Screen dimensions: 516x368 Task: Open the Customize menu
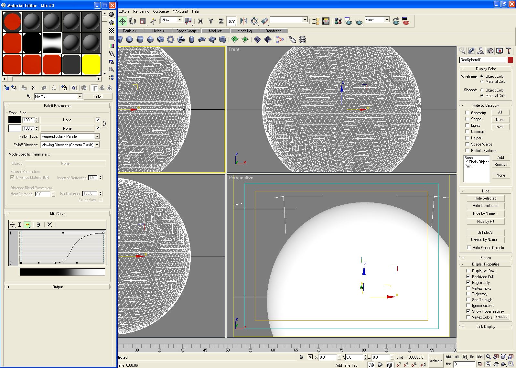(161, 11)
